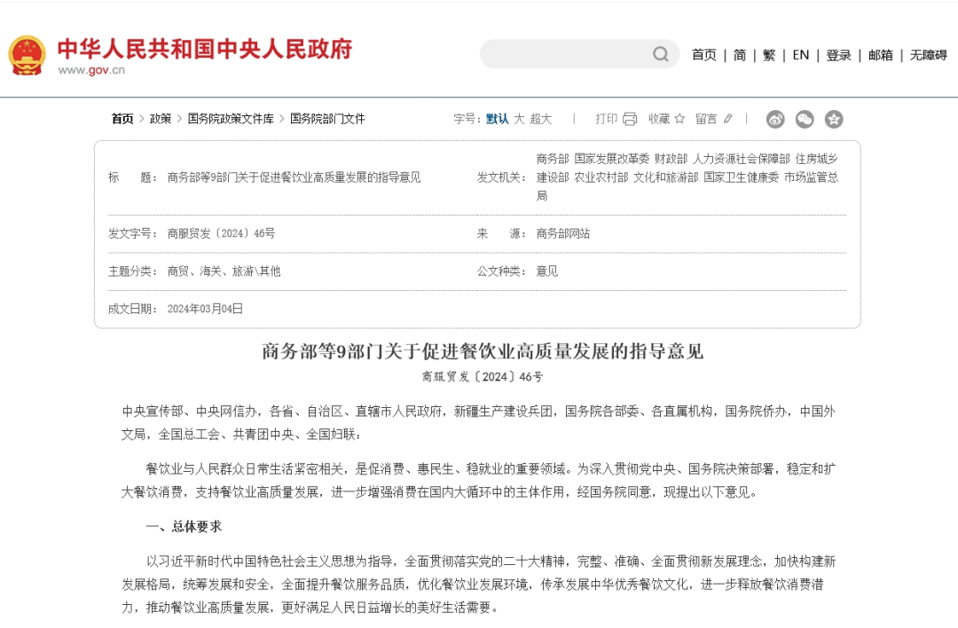The width and height of the screenshot is (958, 628).
Task: Set font size to 超大
Action: (x=541, y=119)
